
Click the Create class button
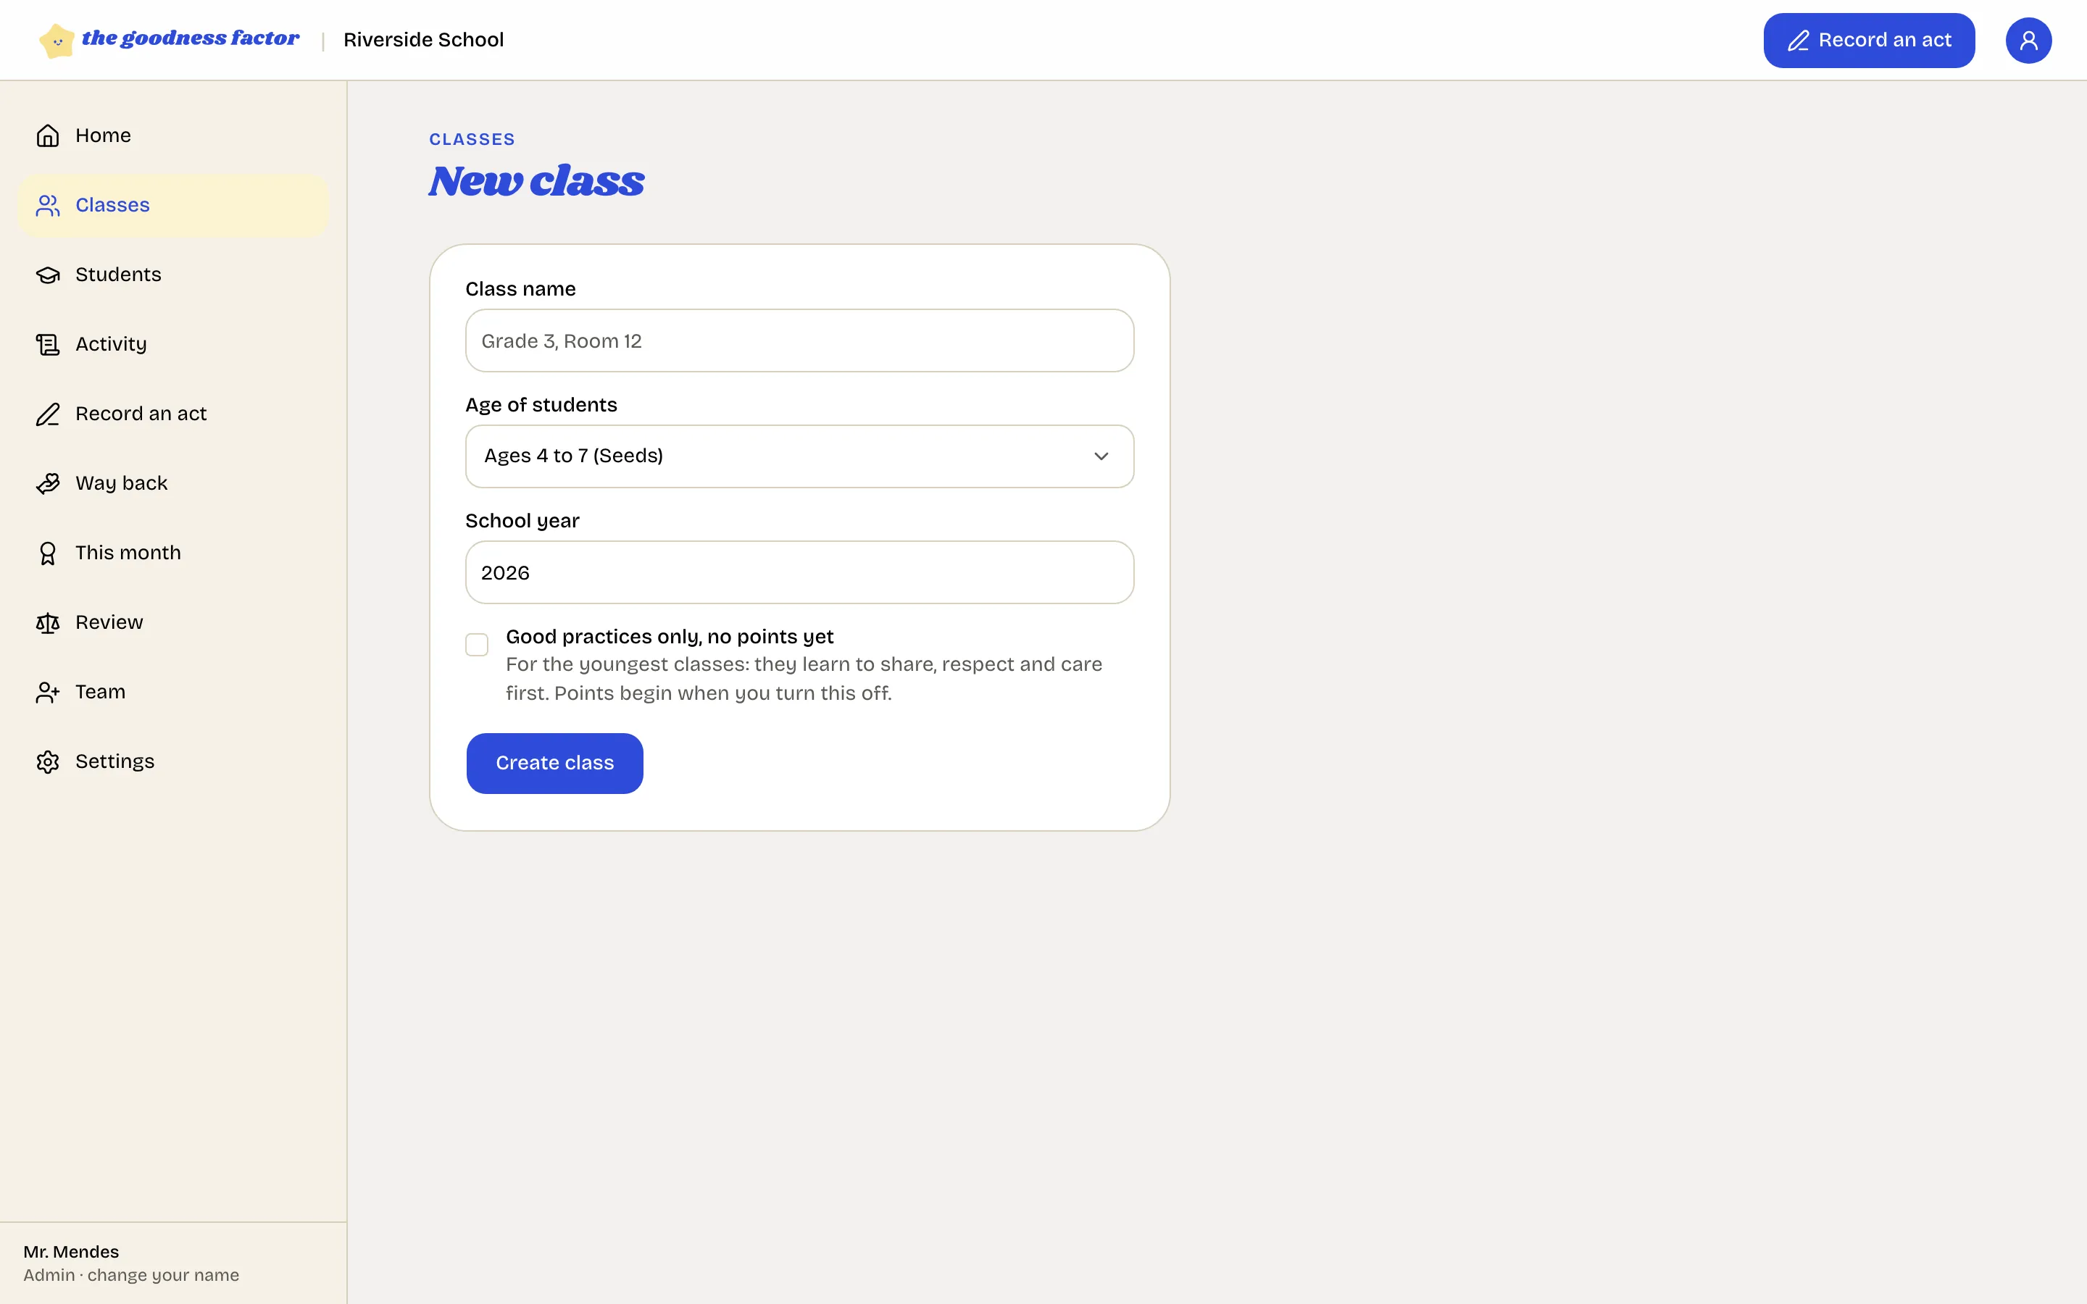[x=554, y=764]
